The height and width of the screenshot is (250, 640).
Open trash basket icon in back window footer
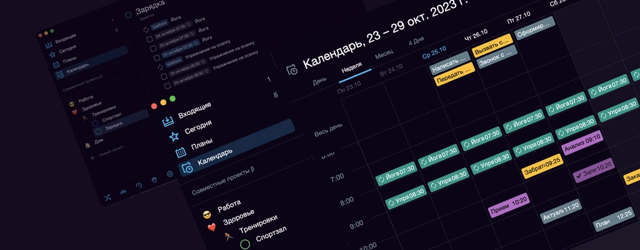(154, 180)
